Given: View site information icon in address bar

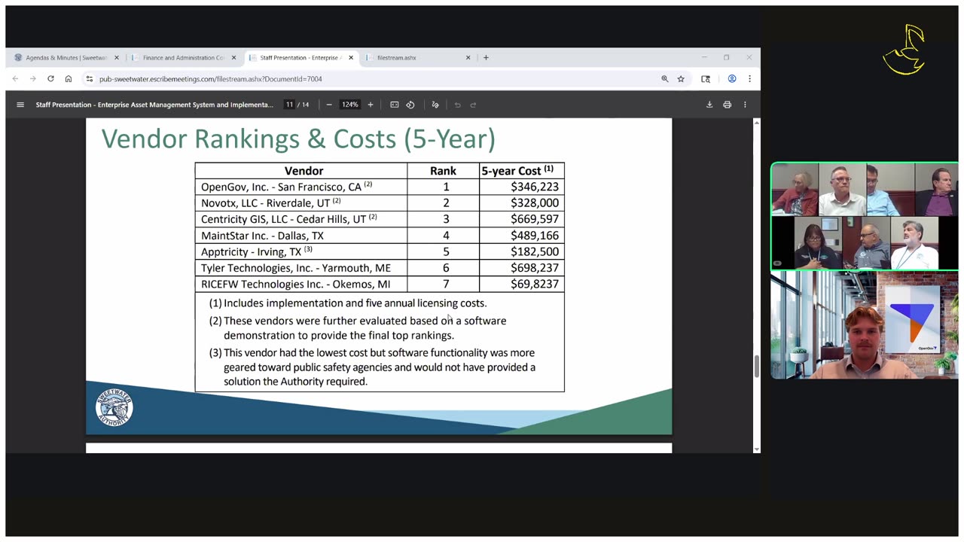Looking at the screenshot, I should (x=90, y=78).
